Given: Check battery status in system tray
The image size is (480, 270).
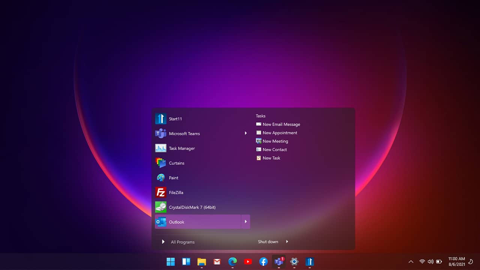Looking at the screenshot, I should tap(439, 261).
